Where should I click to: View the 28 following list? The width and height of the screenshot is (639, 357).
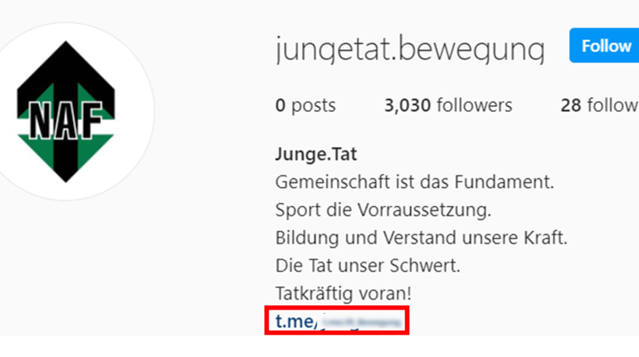(600, 105)
